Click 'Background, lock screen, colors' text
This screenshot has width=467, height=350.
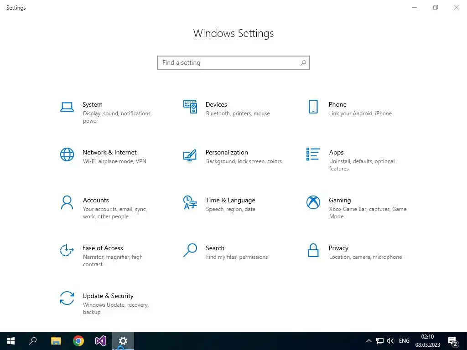tap(244, 161)
